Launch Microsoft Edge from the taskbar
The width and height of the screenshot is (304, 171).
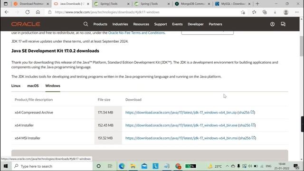(x=122, y=166)
